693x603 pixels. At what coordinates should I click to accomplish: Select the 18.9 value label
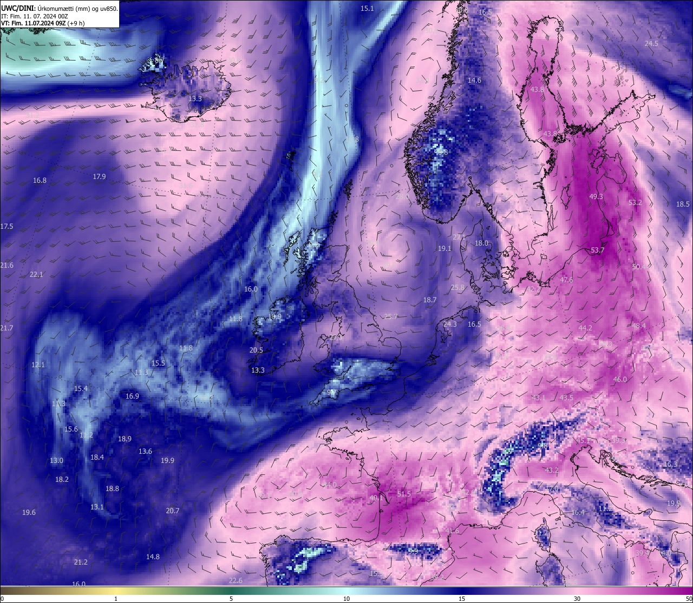125,439
